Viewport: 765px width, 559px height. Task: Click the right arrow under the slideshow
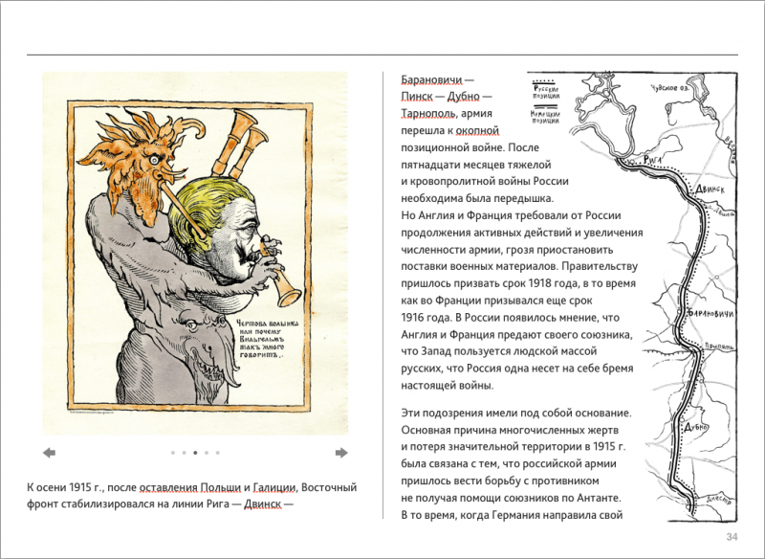click(x=341, y=453)
